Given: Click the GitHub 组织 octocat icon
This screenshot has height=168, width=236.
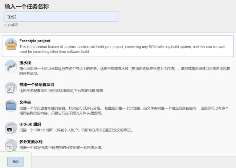Looking at the screenshot, I should coord(11,127).
